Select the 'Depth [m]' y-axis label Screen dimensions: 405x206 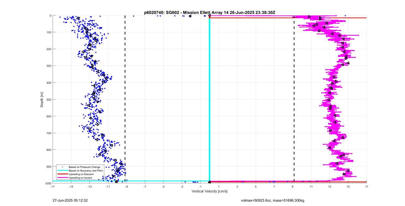pos(42,99)
